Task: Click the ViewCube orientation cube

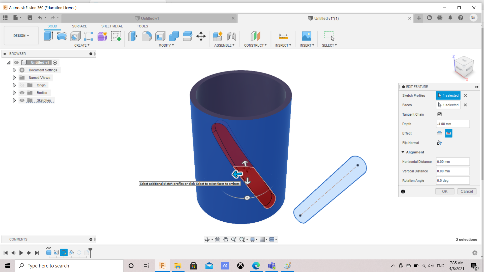Action: tap(464, 67)
